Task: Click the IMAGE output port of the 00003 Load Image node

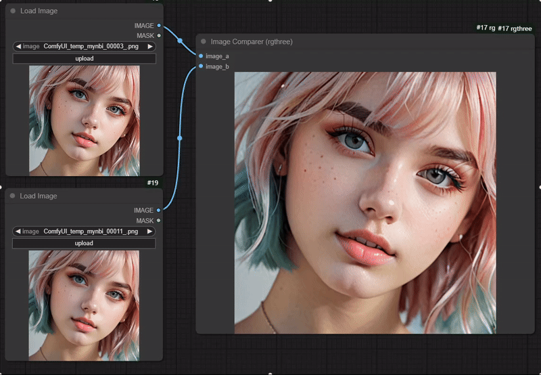Action: point(159,26)
